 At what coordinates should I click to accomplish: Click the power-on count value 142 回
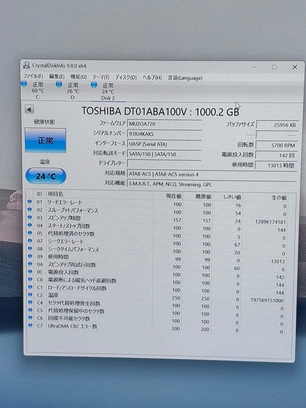[277, 155]
